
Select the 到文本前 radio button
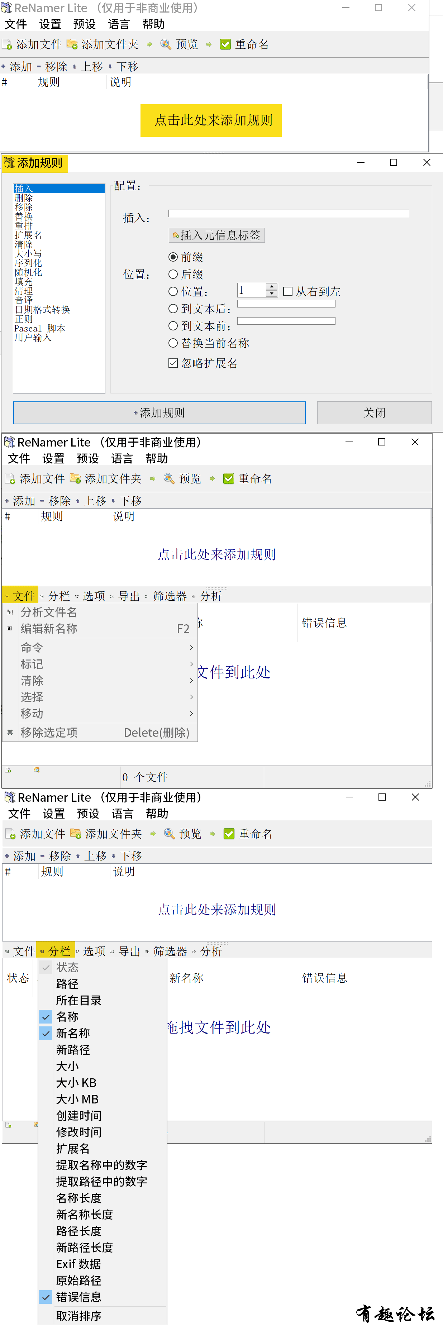click(173, 326)
